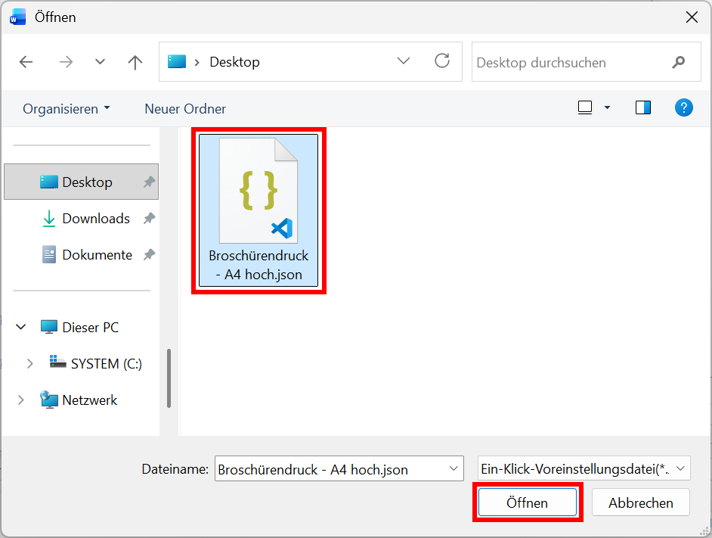This screenshot has width=712, height=538.
Task: Expand the Netzwerk tree node
Action: (x=21, y=400)
